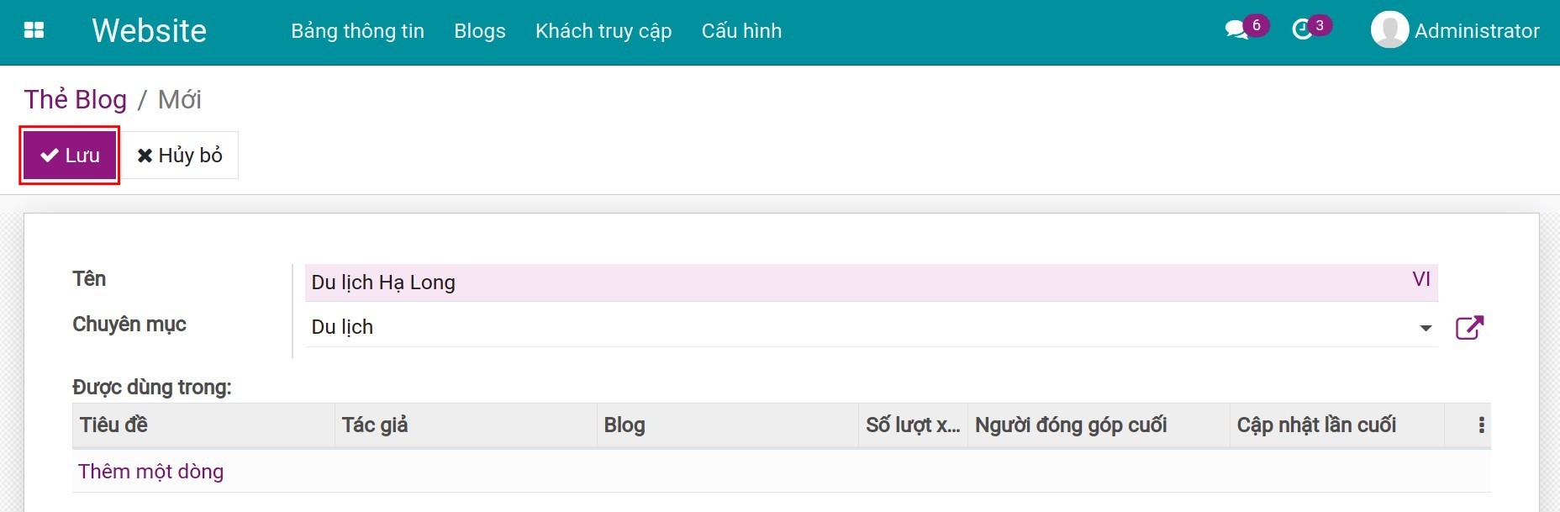The width and height of the screenshot is (1560, 512).
Task: Open the apps grid menu icon
Action: click(x=34, y=31)
